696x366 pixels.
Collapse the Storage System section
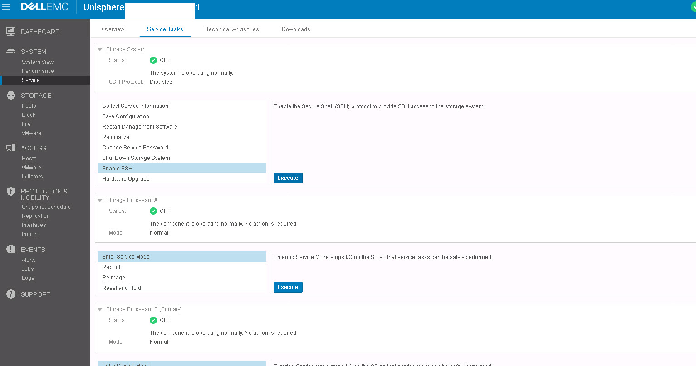(x=100, y=49)
